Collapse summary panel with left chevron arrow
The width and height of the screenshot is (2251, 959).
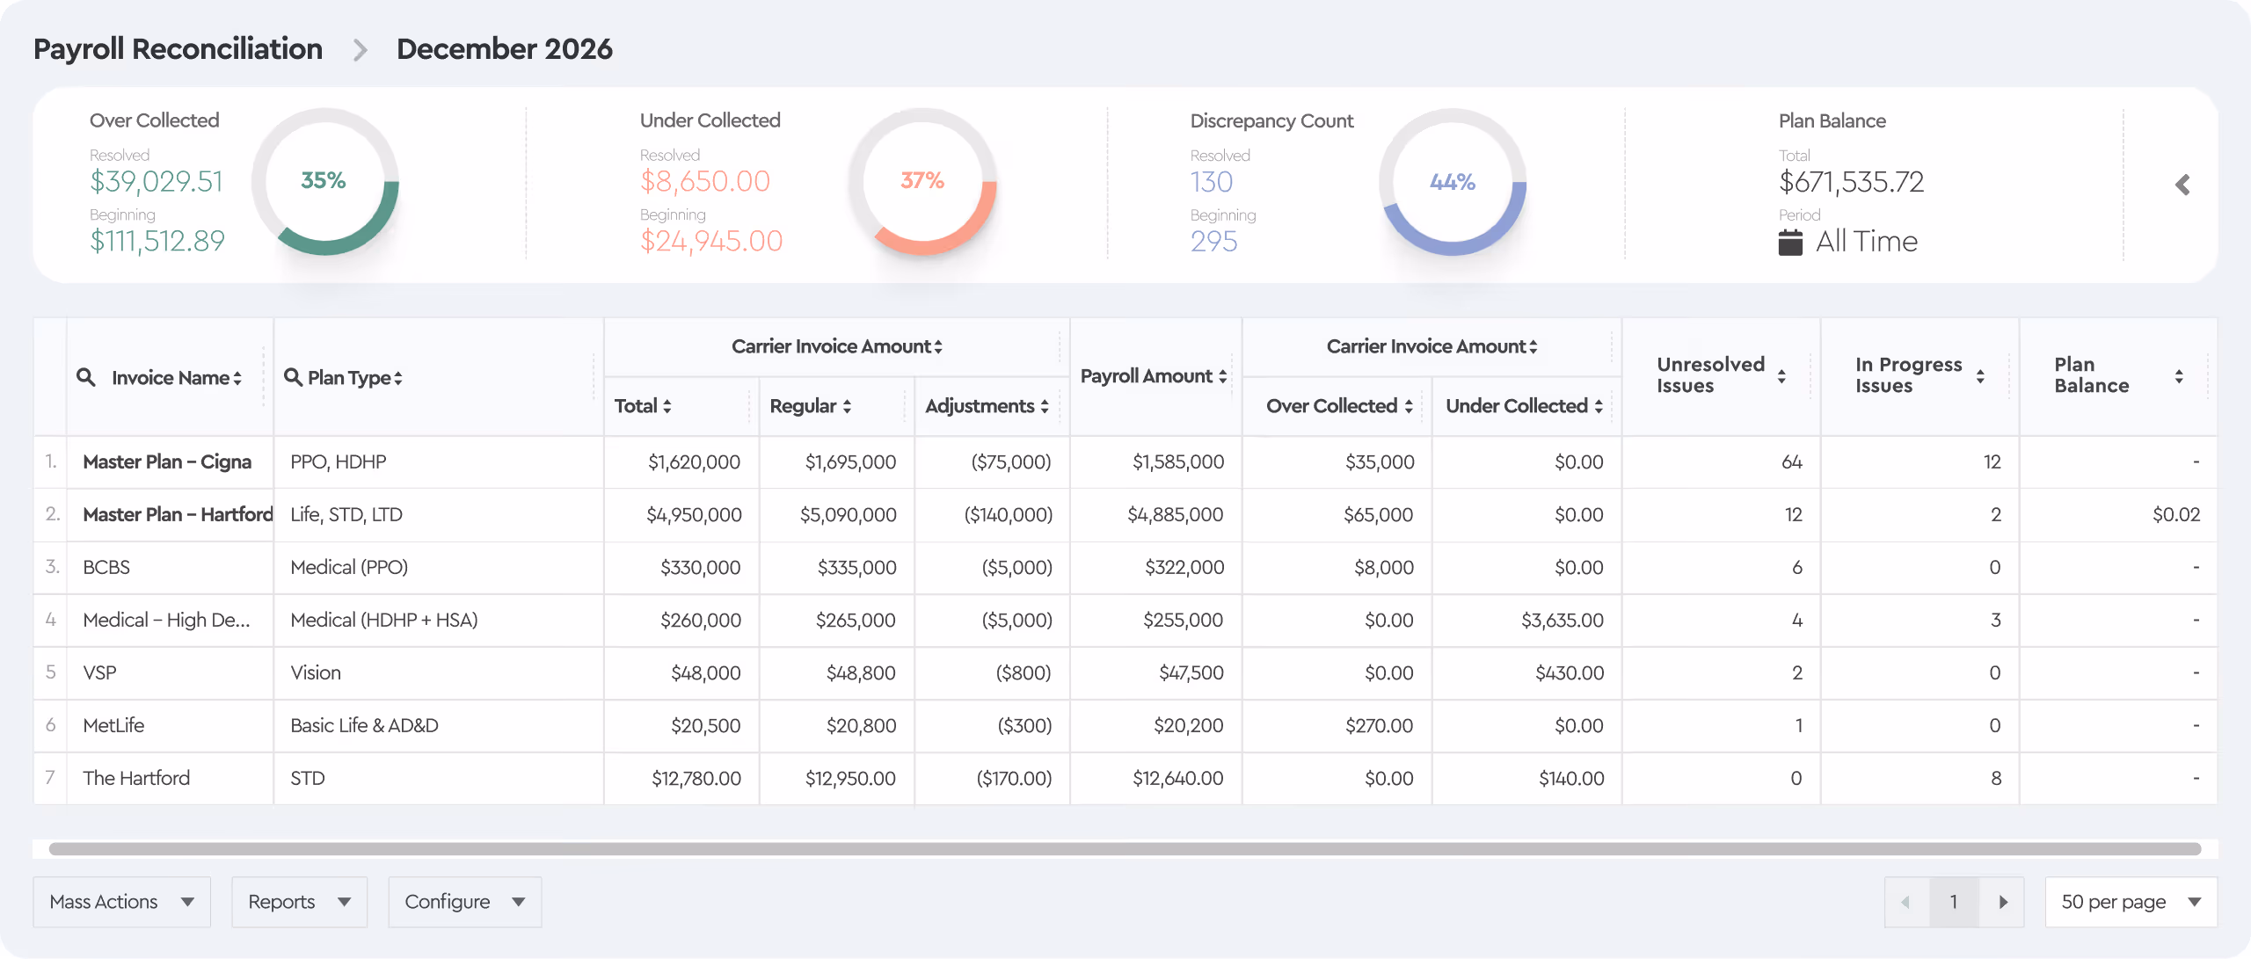pyautogui.click(x=2182, y=185)
